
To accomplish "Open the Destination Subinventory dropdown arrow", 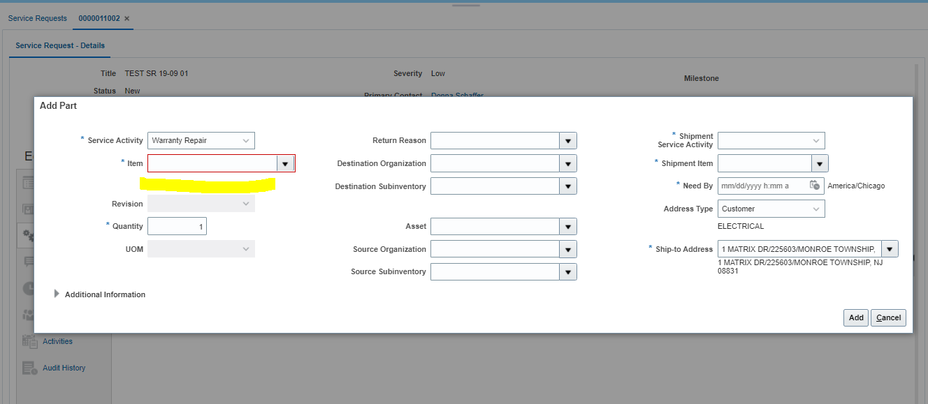I will pyautogui.click(x=568, y=186).
